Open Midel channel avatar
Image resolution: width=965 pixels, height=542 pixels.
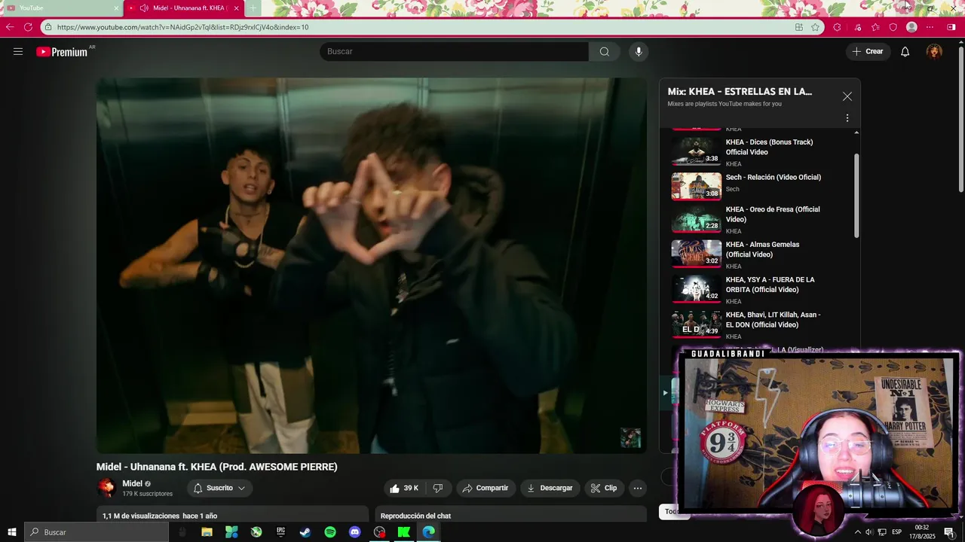pos(106,488)
